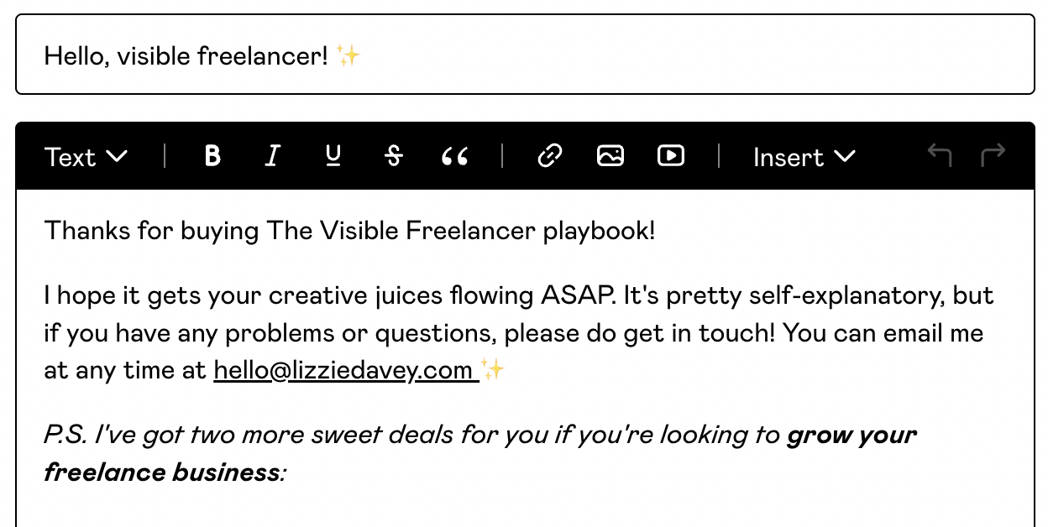This screenshot has width=1048, height=527.
Task: Apply strikethrough formatting
Action: click(x=393, y=156)
